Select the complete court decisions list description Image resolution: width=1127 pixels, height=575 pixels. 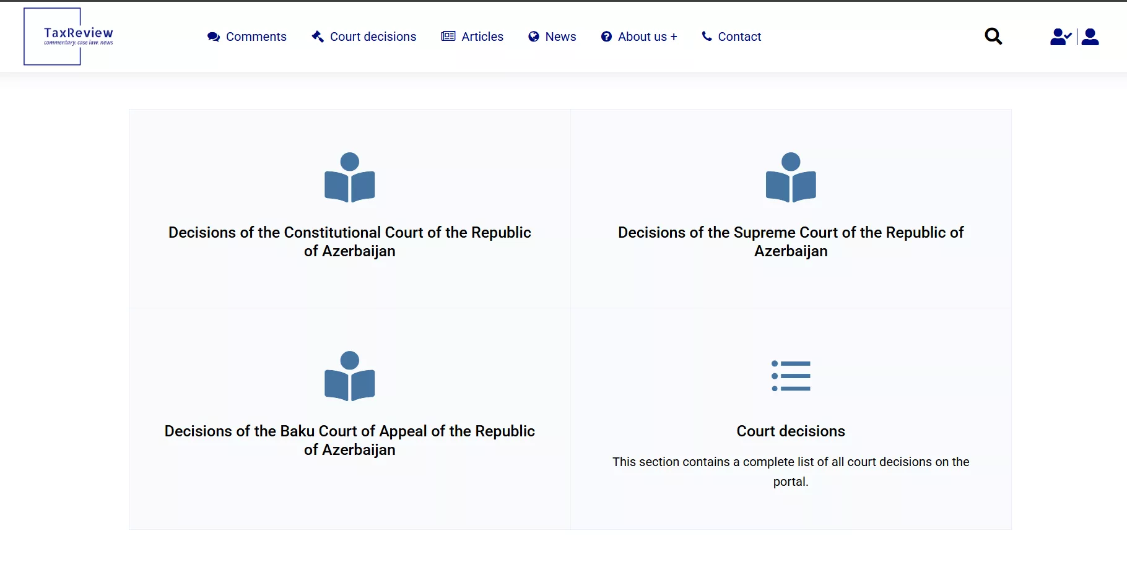click(790, 471)
